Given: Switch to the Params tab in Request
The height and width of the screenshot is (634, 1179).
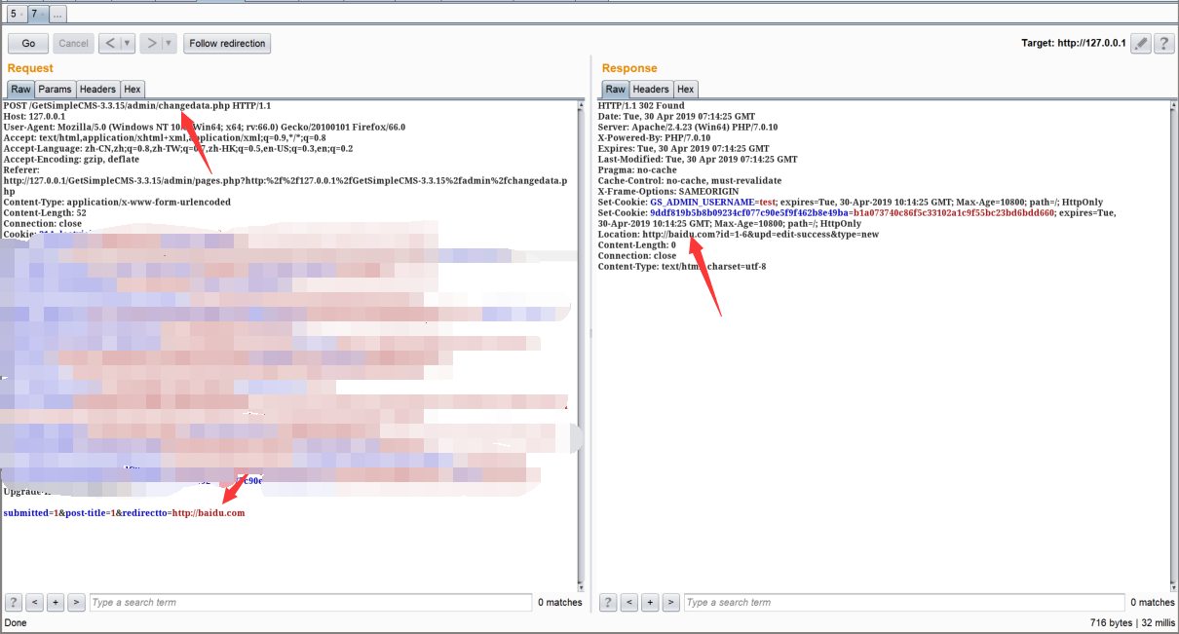Looking at the screenshot, I should point(55,89).
